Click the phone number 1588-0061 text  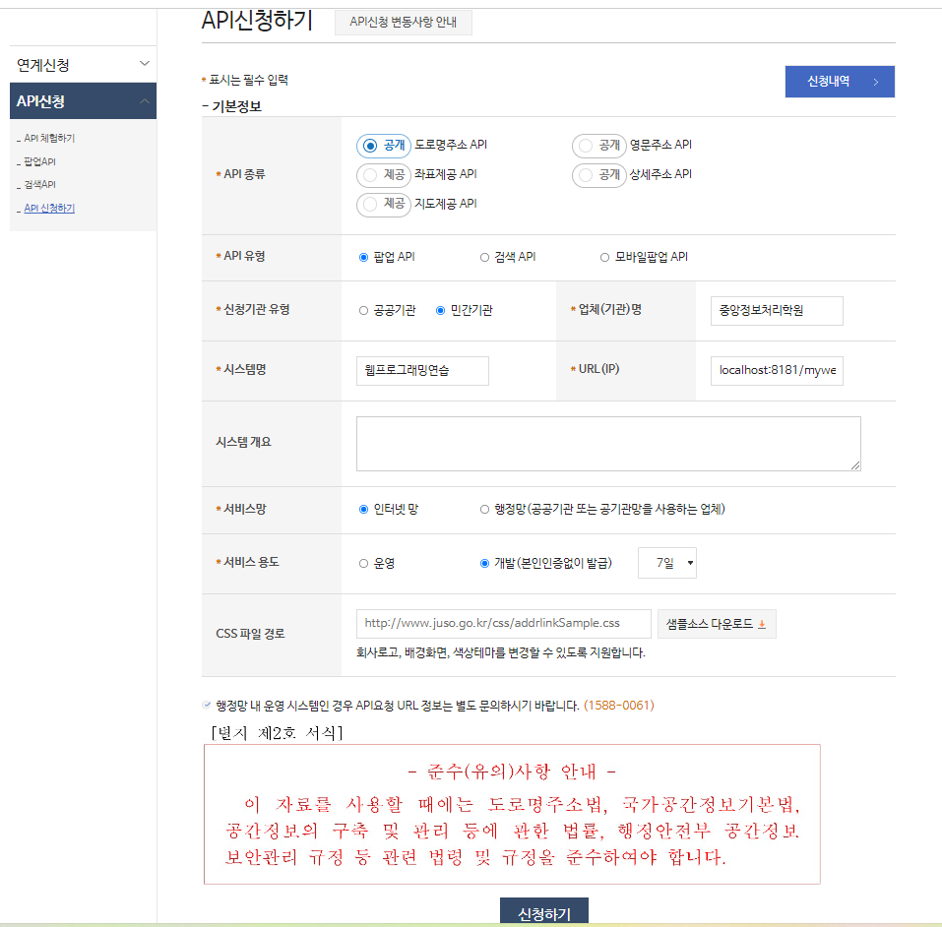[619, 706]
